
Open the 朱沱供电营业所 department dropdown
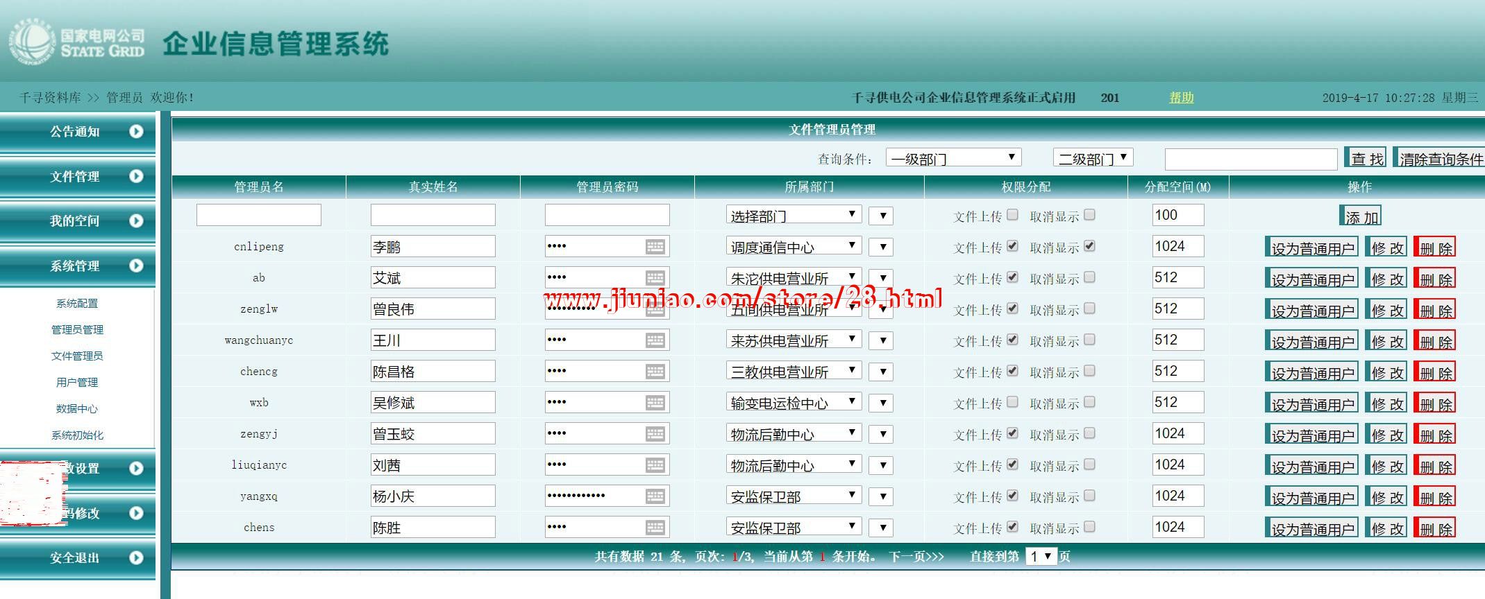coord(794,277)
